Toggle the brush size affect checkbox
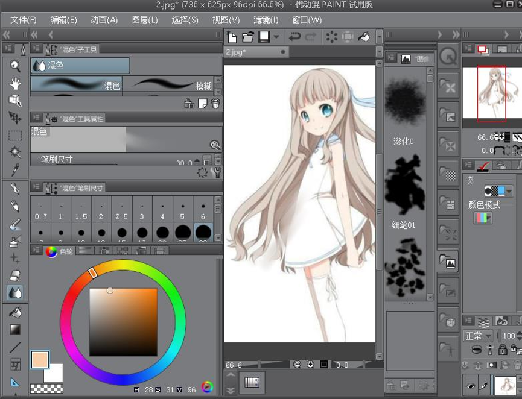The image size is (522, 399). tap(207, 162)
